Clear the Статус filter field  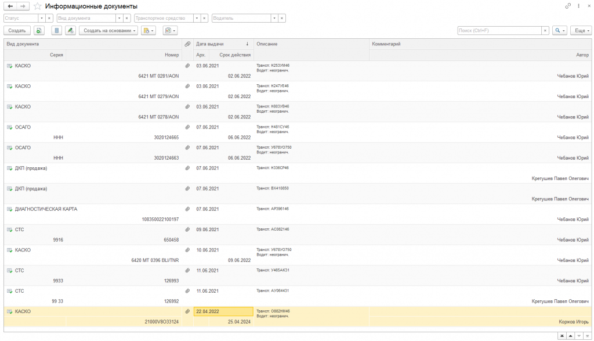point(49,18)
